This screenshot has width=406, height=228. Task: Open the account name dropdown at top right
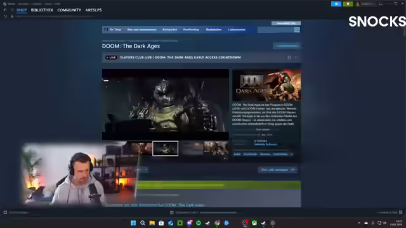366,4
